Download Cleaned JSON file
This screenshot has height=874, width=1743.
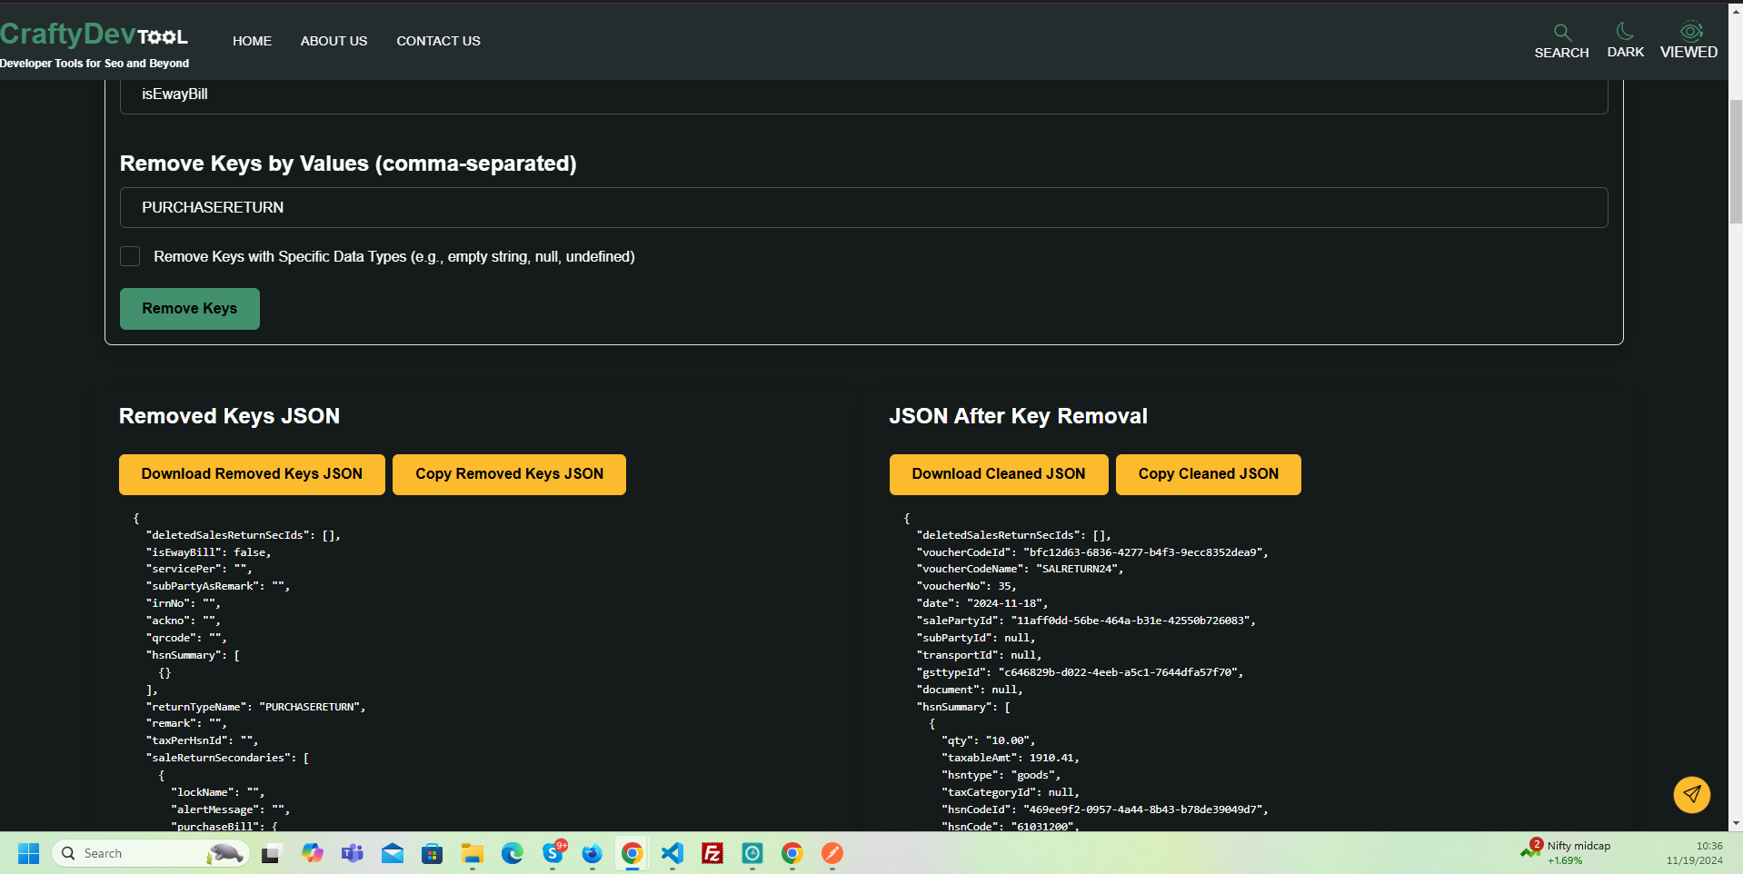point(999,474)
